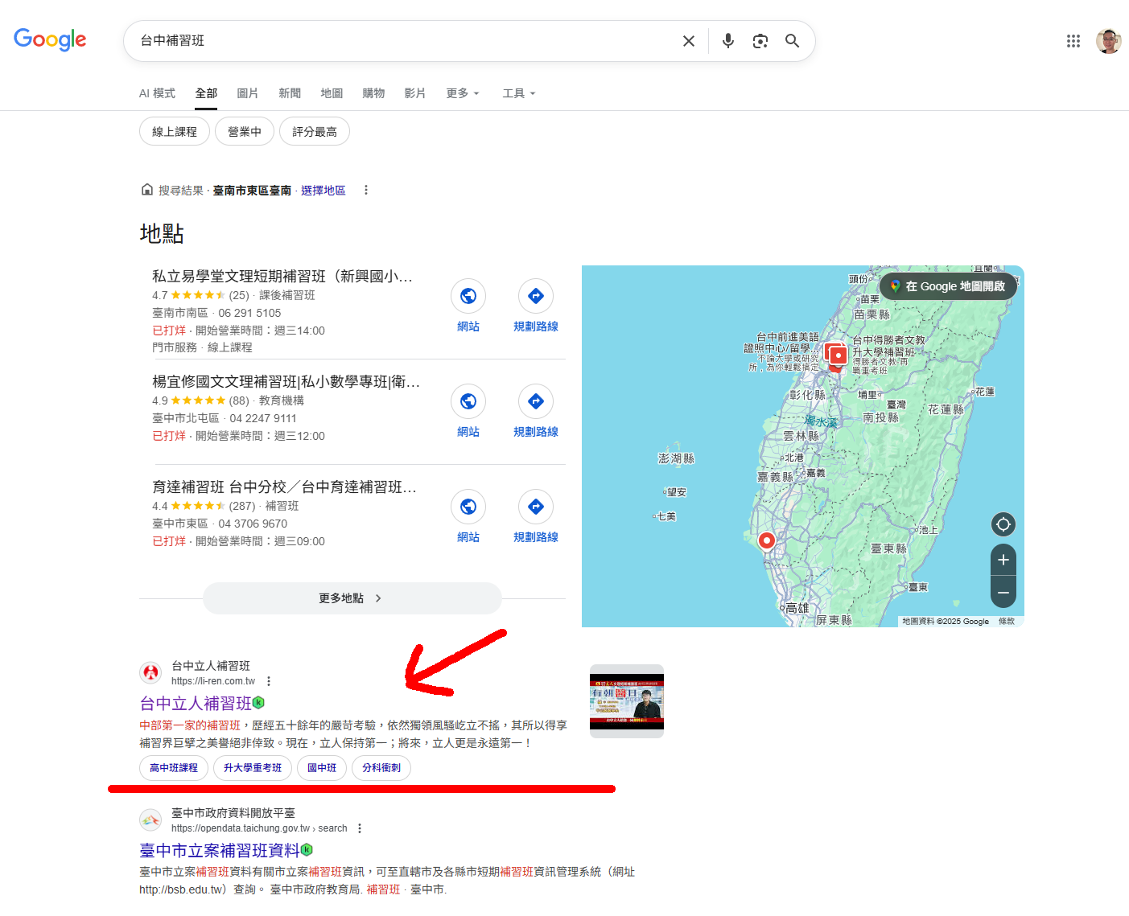This screenshot has height=916, width=1129.
Task: Zoom in using the map plus control
Action: coord(1003,560)
